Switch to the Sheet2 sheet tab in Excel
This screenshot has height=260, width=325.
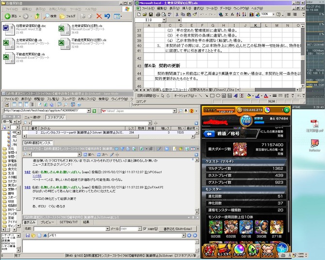pos(220,90)
